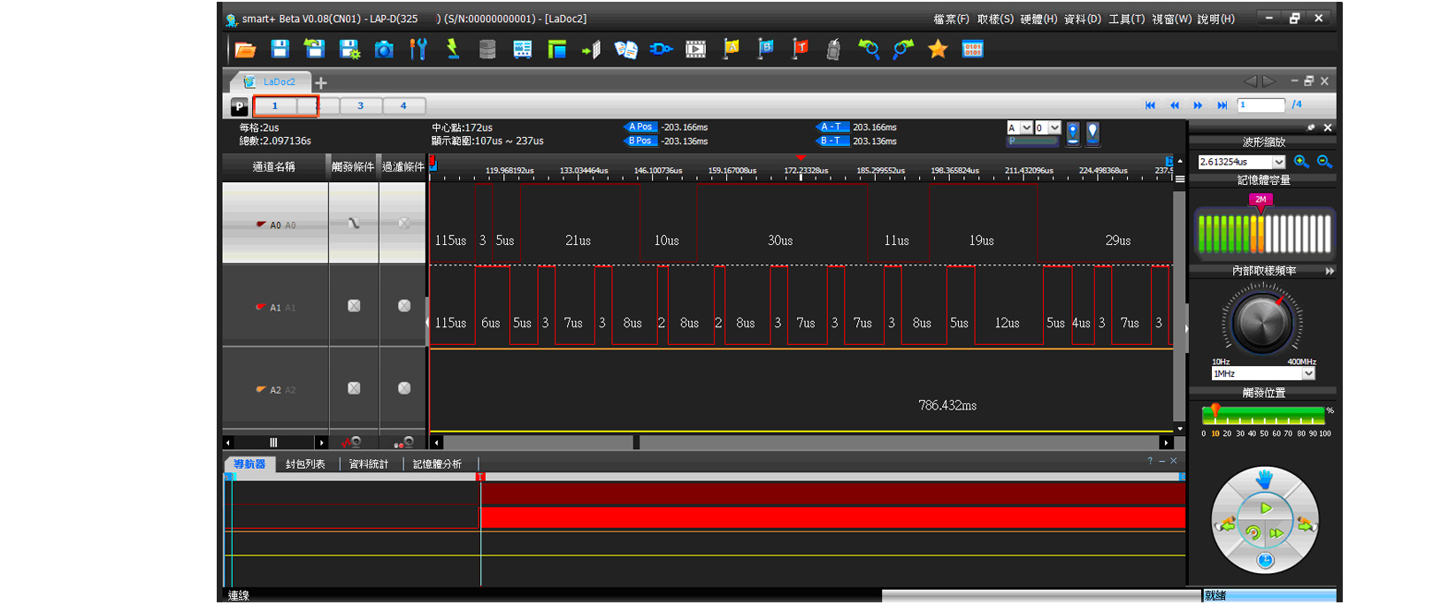Toggle the A1 trigger condition box
The height and width of the screenshot is (605, 1433).
click(354, 306)
